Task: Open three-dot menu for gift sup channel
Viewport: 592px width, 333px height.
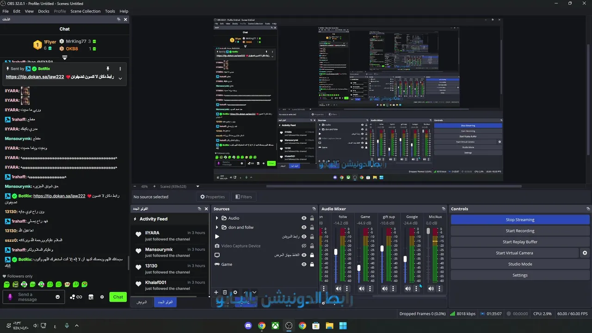Action: 393,289
